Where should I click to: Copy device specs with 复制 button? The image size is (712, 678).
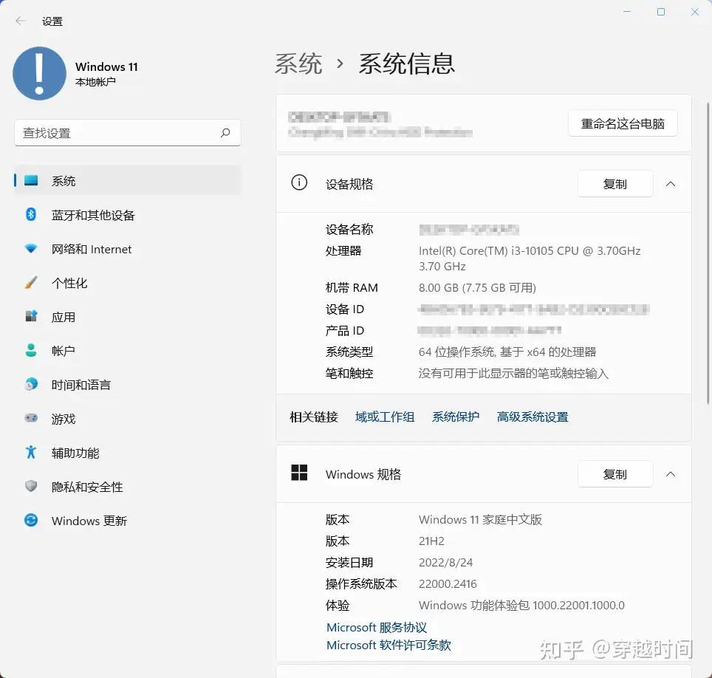coord(615,184)
